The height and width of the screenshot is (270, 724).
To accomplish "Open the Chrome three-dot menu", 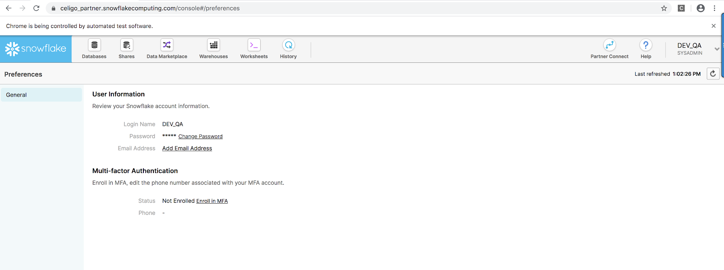I will click(x=714, y=8).
